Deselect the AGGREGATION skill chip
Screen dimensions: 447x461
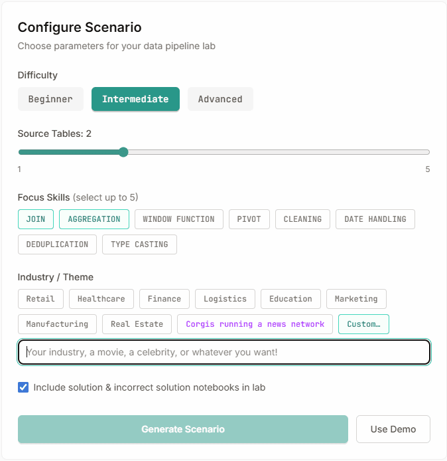[94, 219]
